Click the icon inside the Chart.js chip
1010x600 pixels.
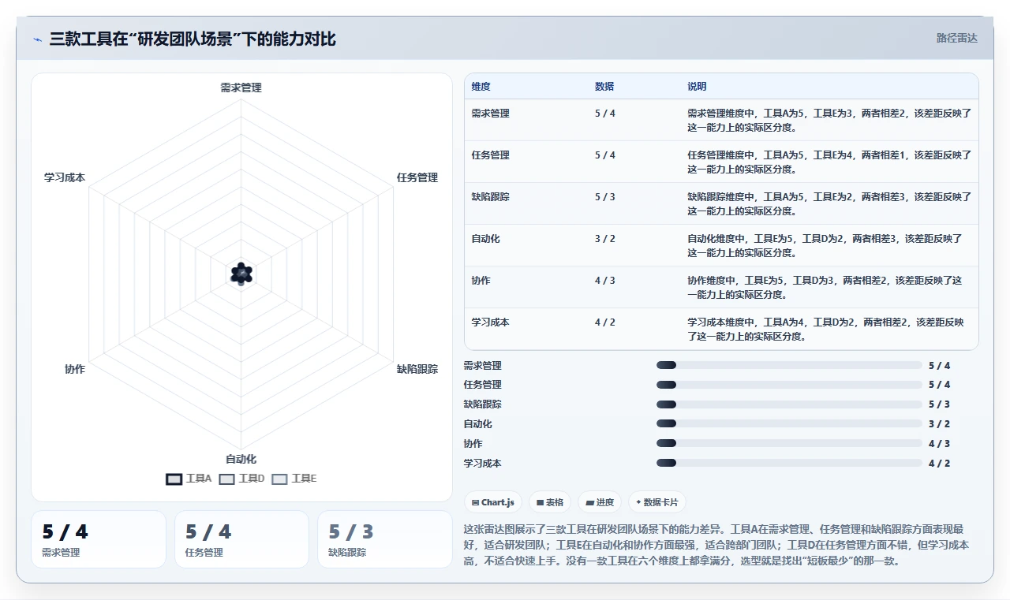click(475, 502)
